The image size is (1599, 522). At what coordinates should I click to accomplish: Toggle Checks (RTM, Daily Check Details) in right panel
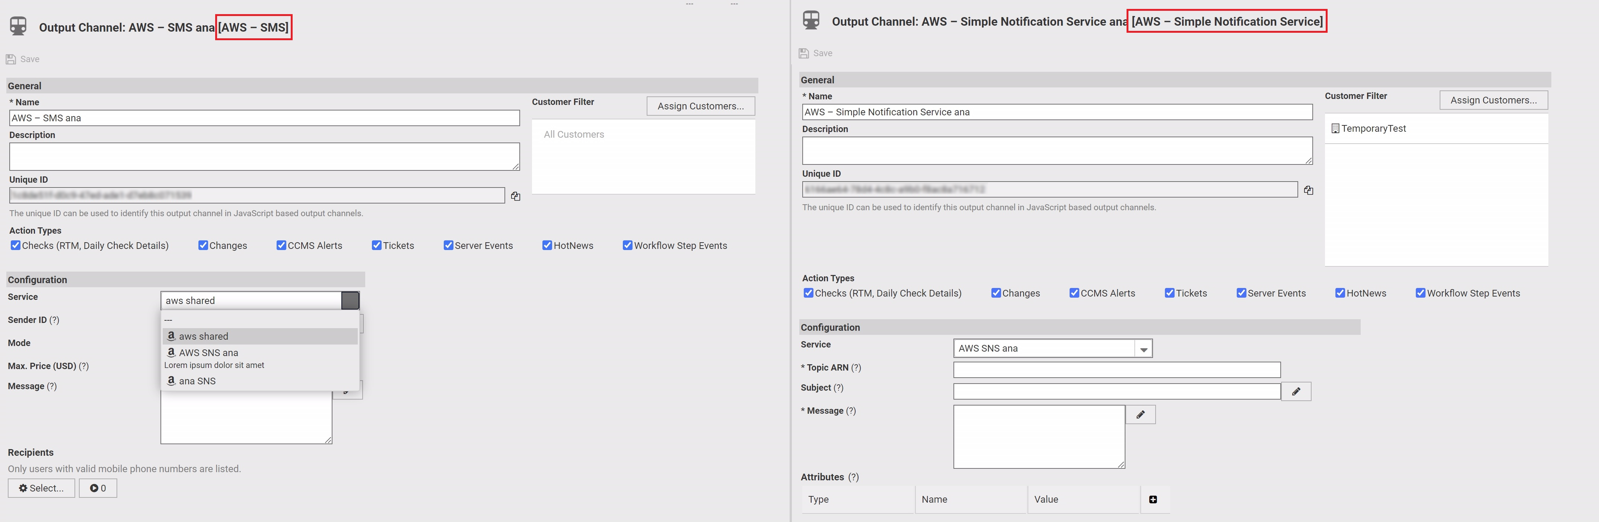(x=808, y=293)
